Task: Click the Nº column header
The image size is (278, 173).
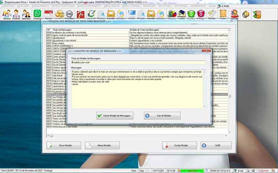Action: pyautogui.click(x=49, y=30)
